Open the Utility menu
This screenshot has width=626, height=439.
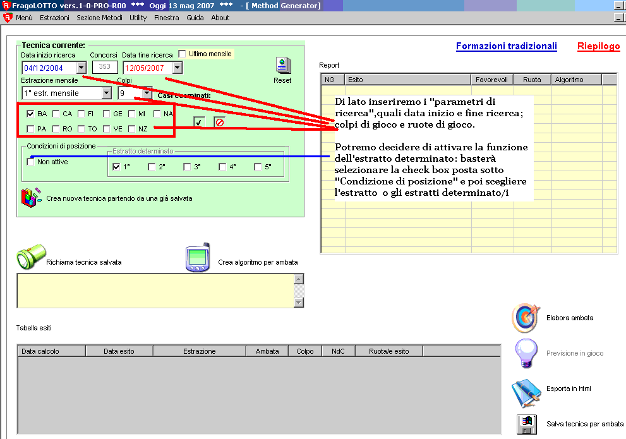[x=138, y=18]
